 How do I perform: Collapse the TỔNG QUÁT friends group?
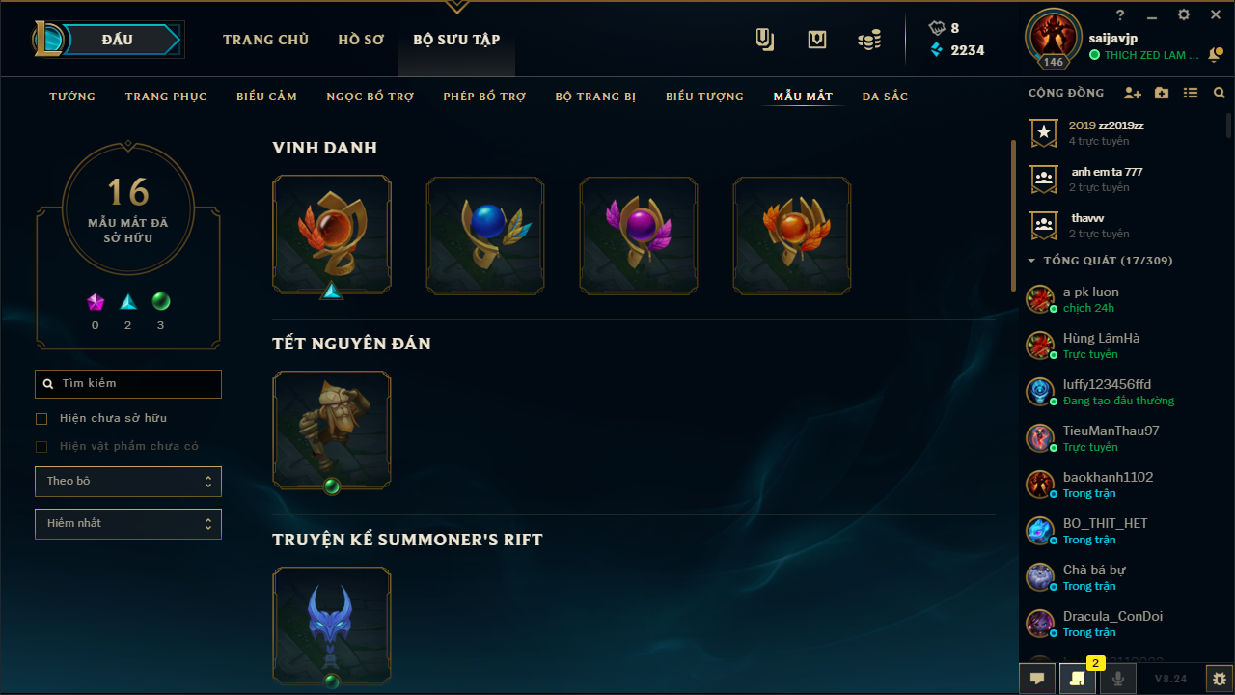coord(1032,261)
